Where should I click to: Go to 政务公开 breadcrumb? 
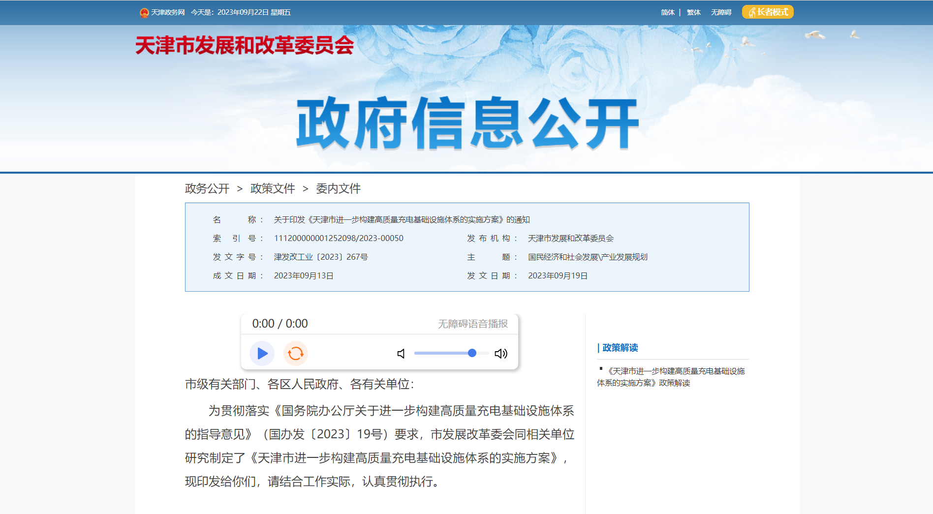(x=207, y=188)
